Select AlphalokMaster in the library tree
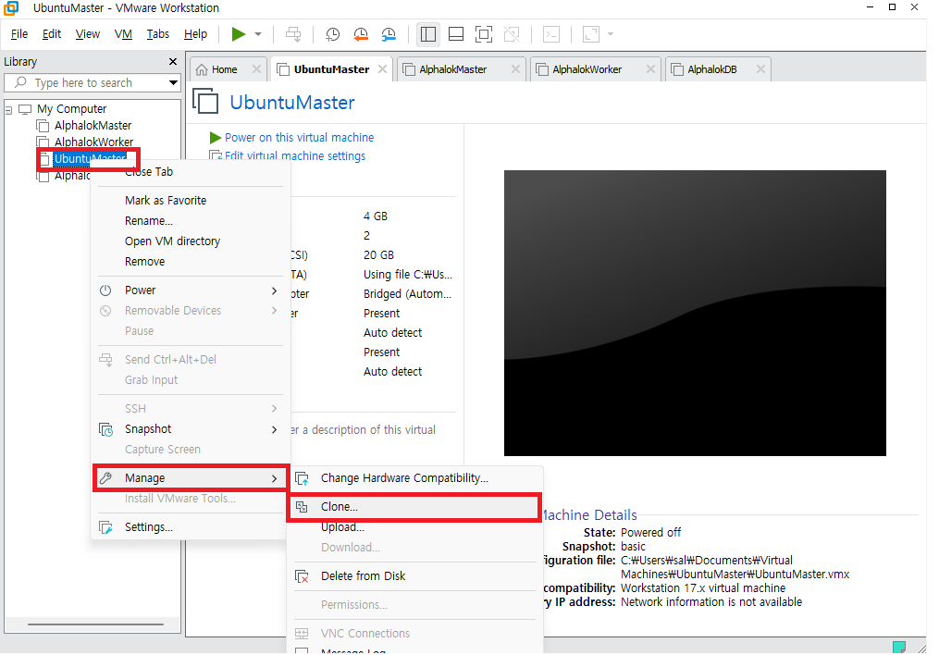This screenshot has width=939, height=655. pos(93,126)
